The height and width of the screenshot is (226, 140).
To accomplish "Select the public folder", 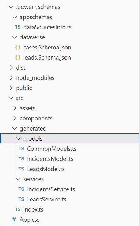I will pyautogui.click(x=24, y=88).
